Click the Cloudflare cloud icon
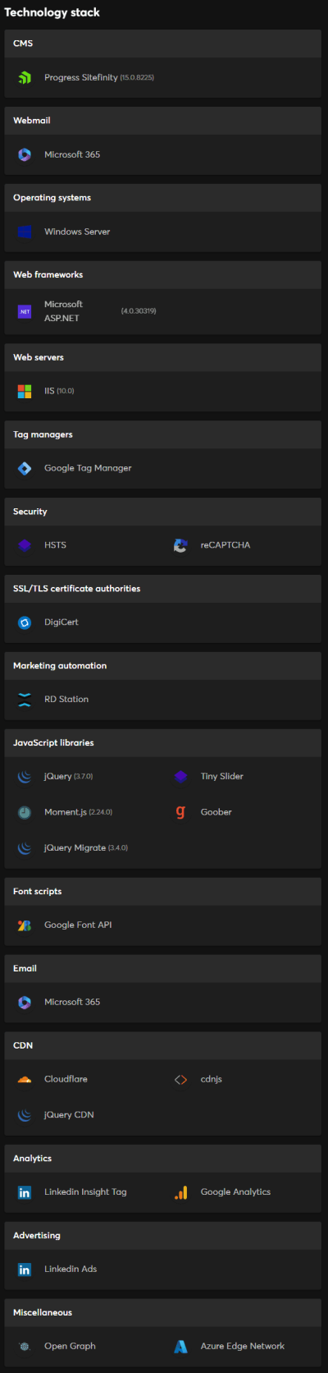This screenshot has height=1373, width=328. (x=25, y=1079)
